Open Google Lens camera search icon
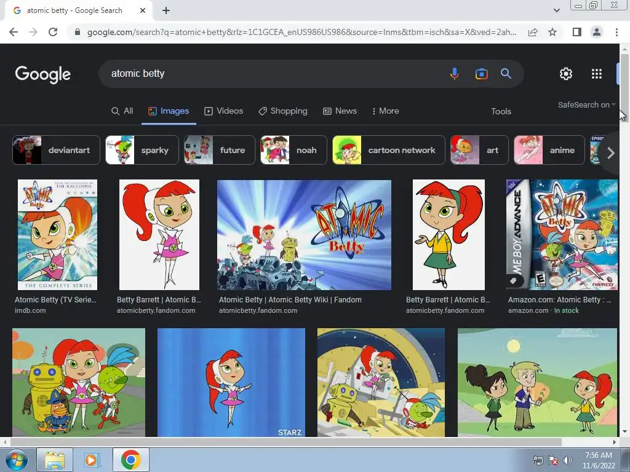 tap(481, 74)
